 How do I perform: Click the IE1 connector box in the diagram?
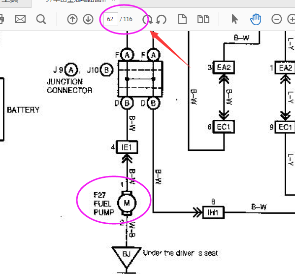click(127, 147)
